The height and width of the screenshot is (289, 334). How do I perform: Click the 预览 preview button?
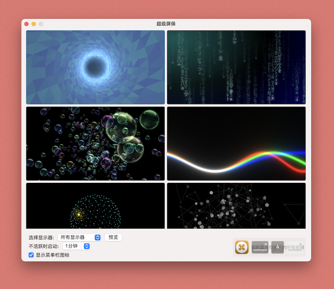(113, 237)
